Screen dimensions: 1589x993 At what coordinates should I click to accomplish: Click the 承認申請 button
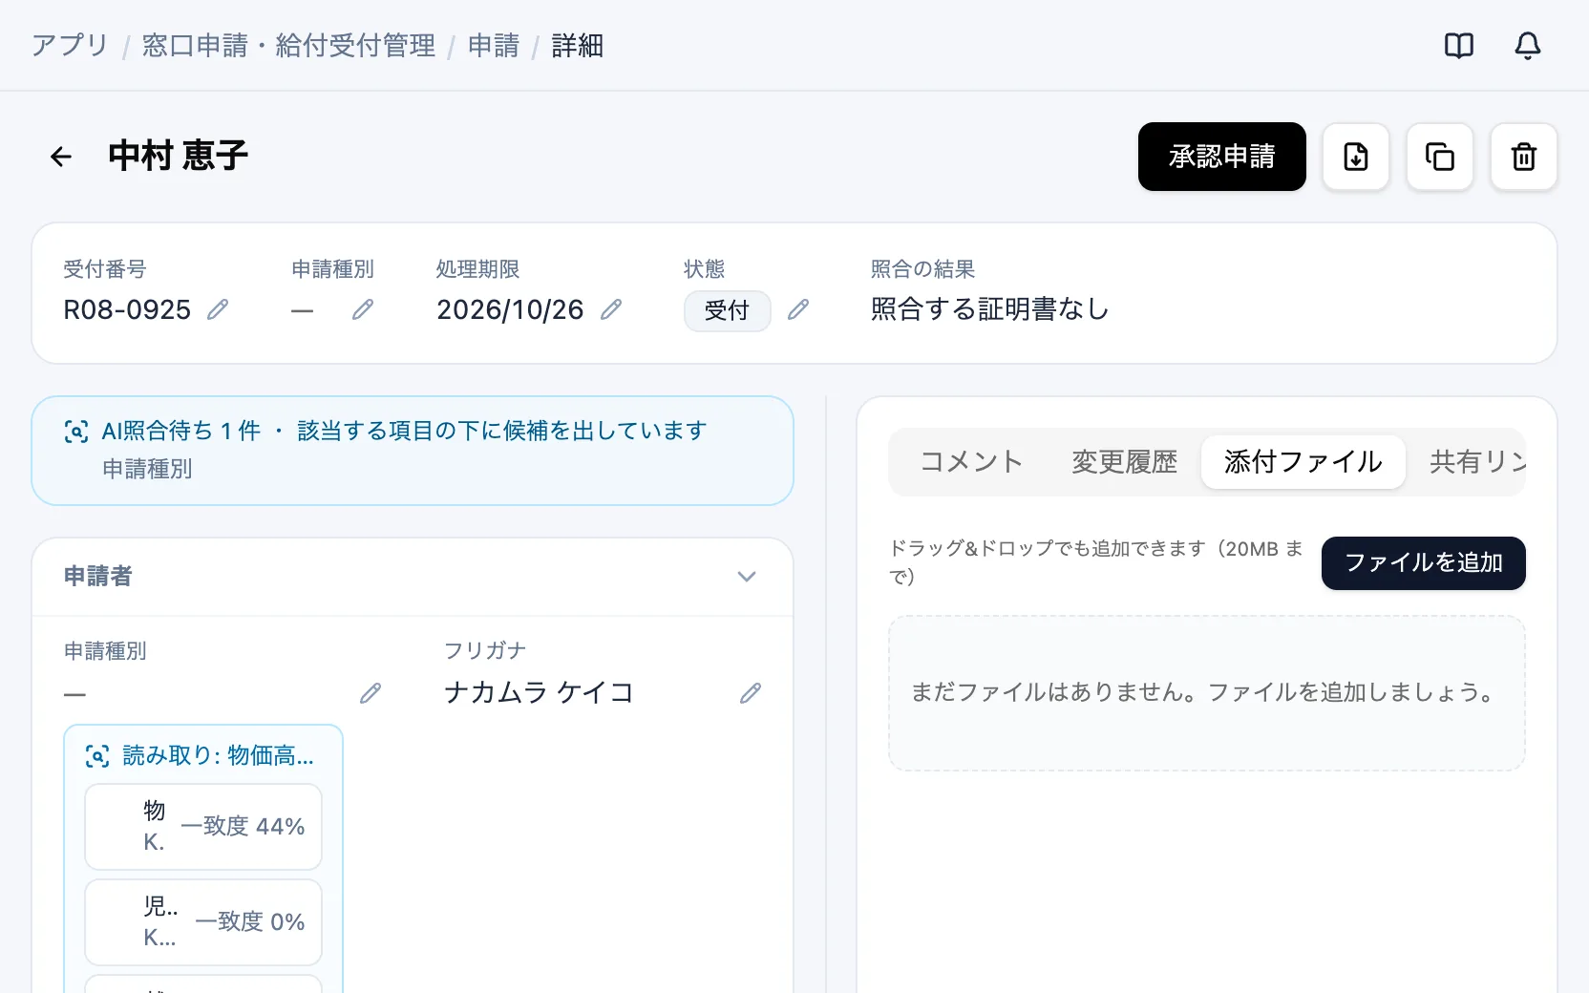pos(1222,157)
